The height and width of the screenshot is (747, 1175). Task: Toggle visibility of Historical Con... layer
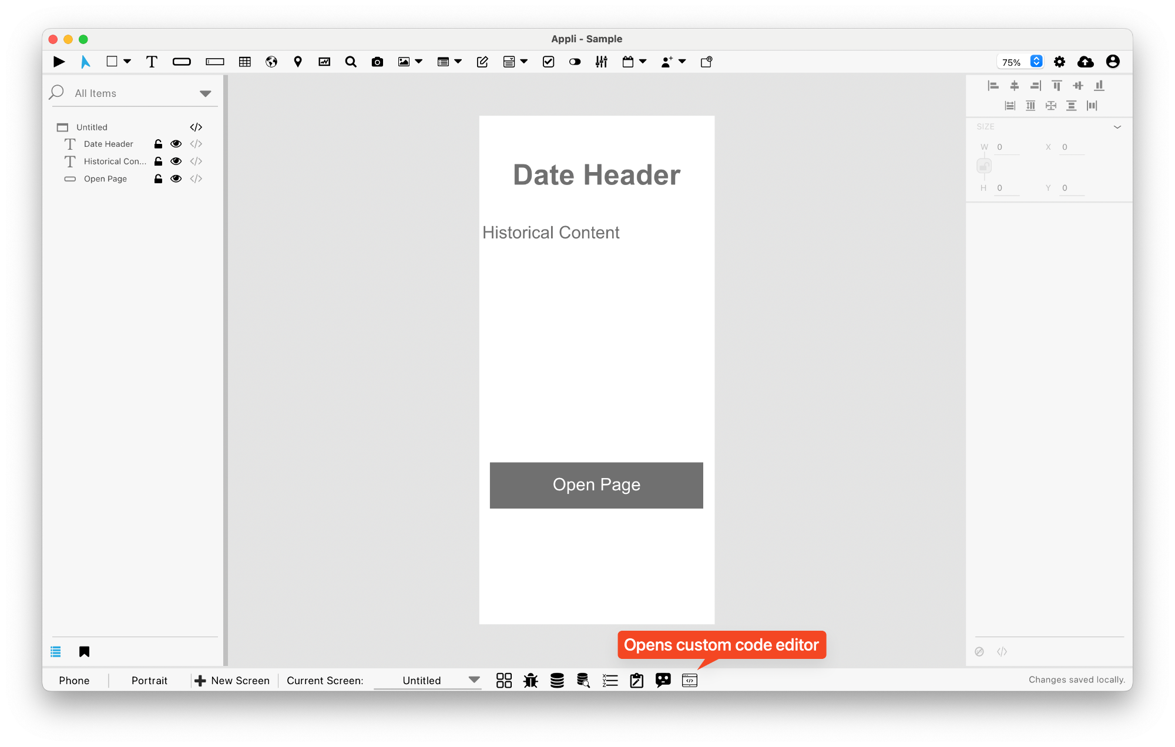click(174, 161)
